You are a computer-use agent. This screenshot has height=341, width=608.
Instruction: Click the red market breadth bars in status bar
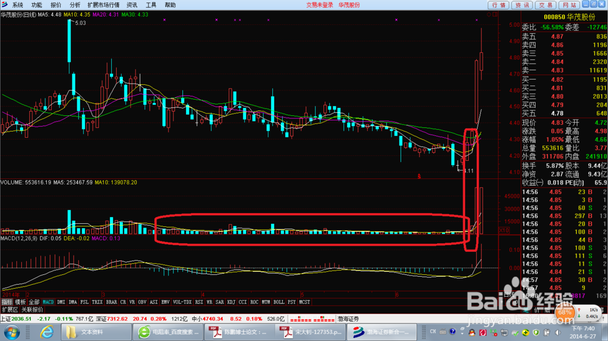(x=312, y=319)
